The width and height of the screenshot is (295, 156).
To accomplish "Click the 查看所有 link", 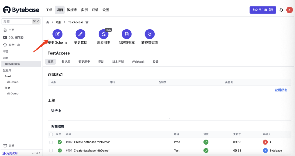I will 281,90.
